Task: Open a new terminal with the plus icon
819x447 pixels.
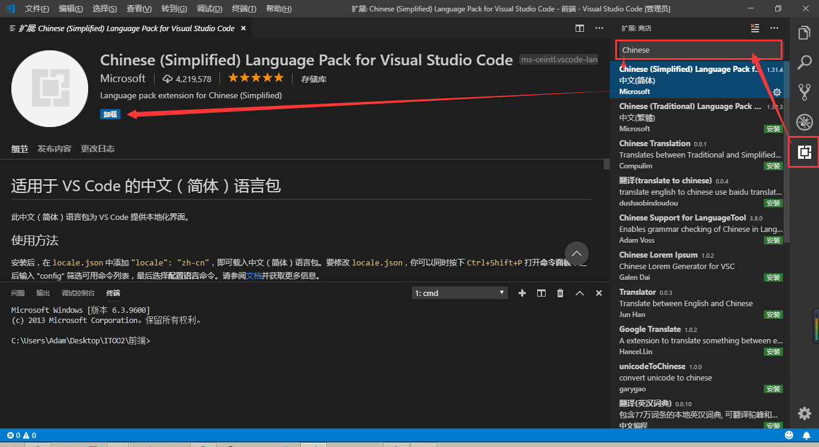Action: tap(522, 293)
